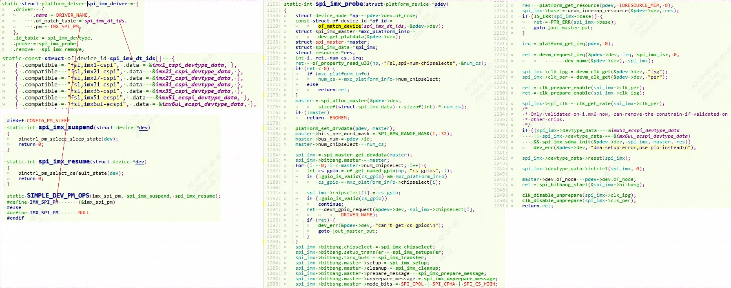Click the SPI_CS_HIGH flag
The width and height of the screenshot is (731, 288).
click(479, 284)
